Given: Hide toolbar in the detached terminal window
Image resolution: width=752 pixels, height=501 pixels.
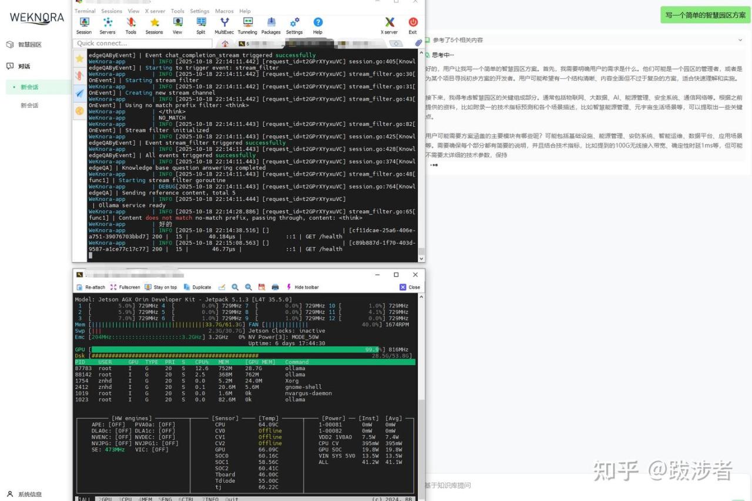Looking at the screenshot, I should [x=302, y=287].
